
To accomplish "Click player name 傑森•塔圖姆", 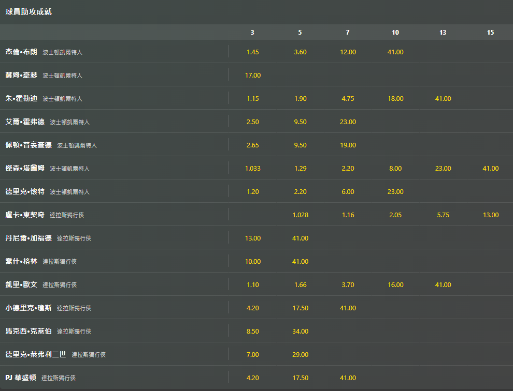I will coord(25,168).
